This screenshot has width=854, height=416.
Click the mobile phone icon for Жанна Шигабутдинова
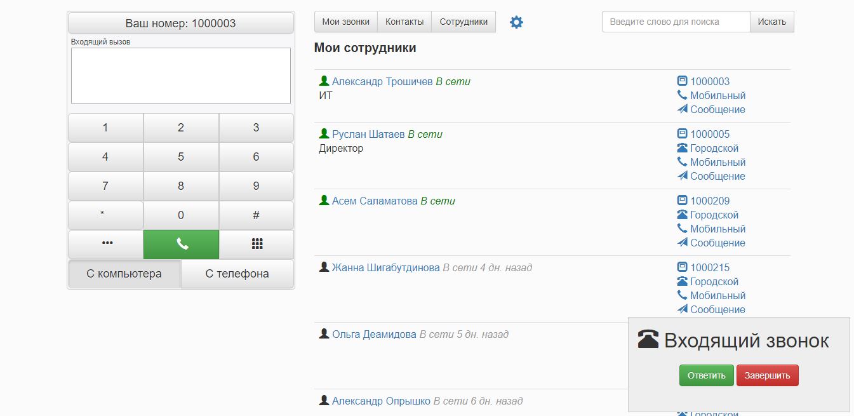[683, 295]
